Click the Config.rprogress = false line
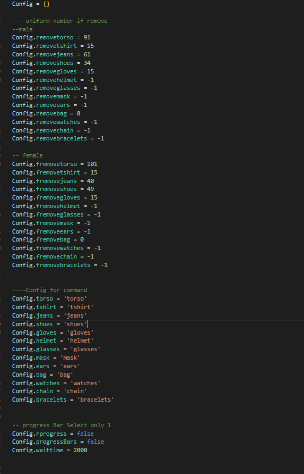Image resolution: width=304 pixels, height=474 pixels. point(53,434)
